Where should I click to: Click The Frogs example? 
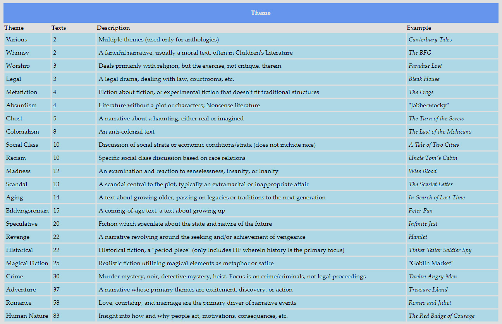coord(421,92)
